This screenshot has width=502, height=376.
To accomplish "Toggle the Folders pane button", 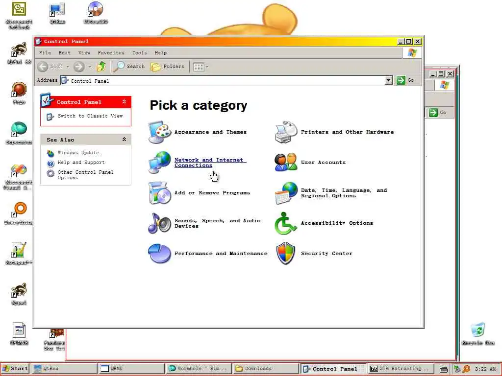I will click(168, 67).
